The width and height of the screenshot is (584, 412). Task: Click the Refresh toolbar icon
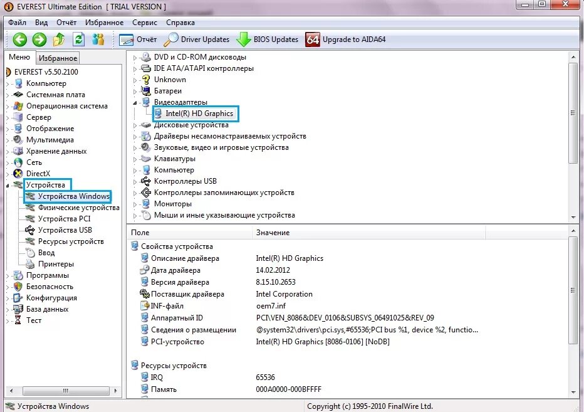coord(78,39)
